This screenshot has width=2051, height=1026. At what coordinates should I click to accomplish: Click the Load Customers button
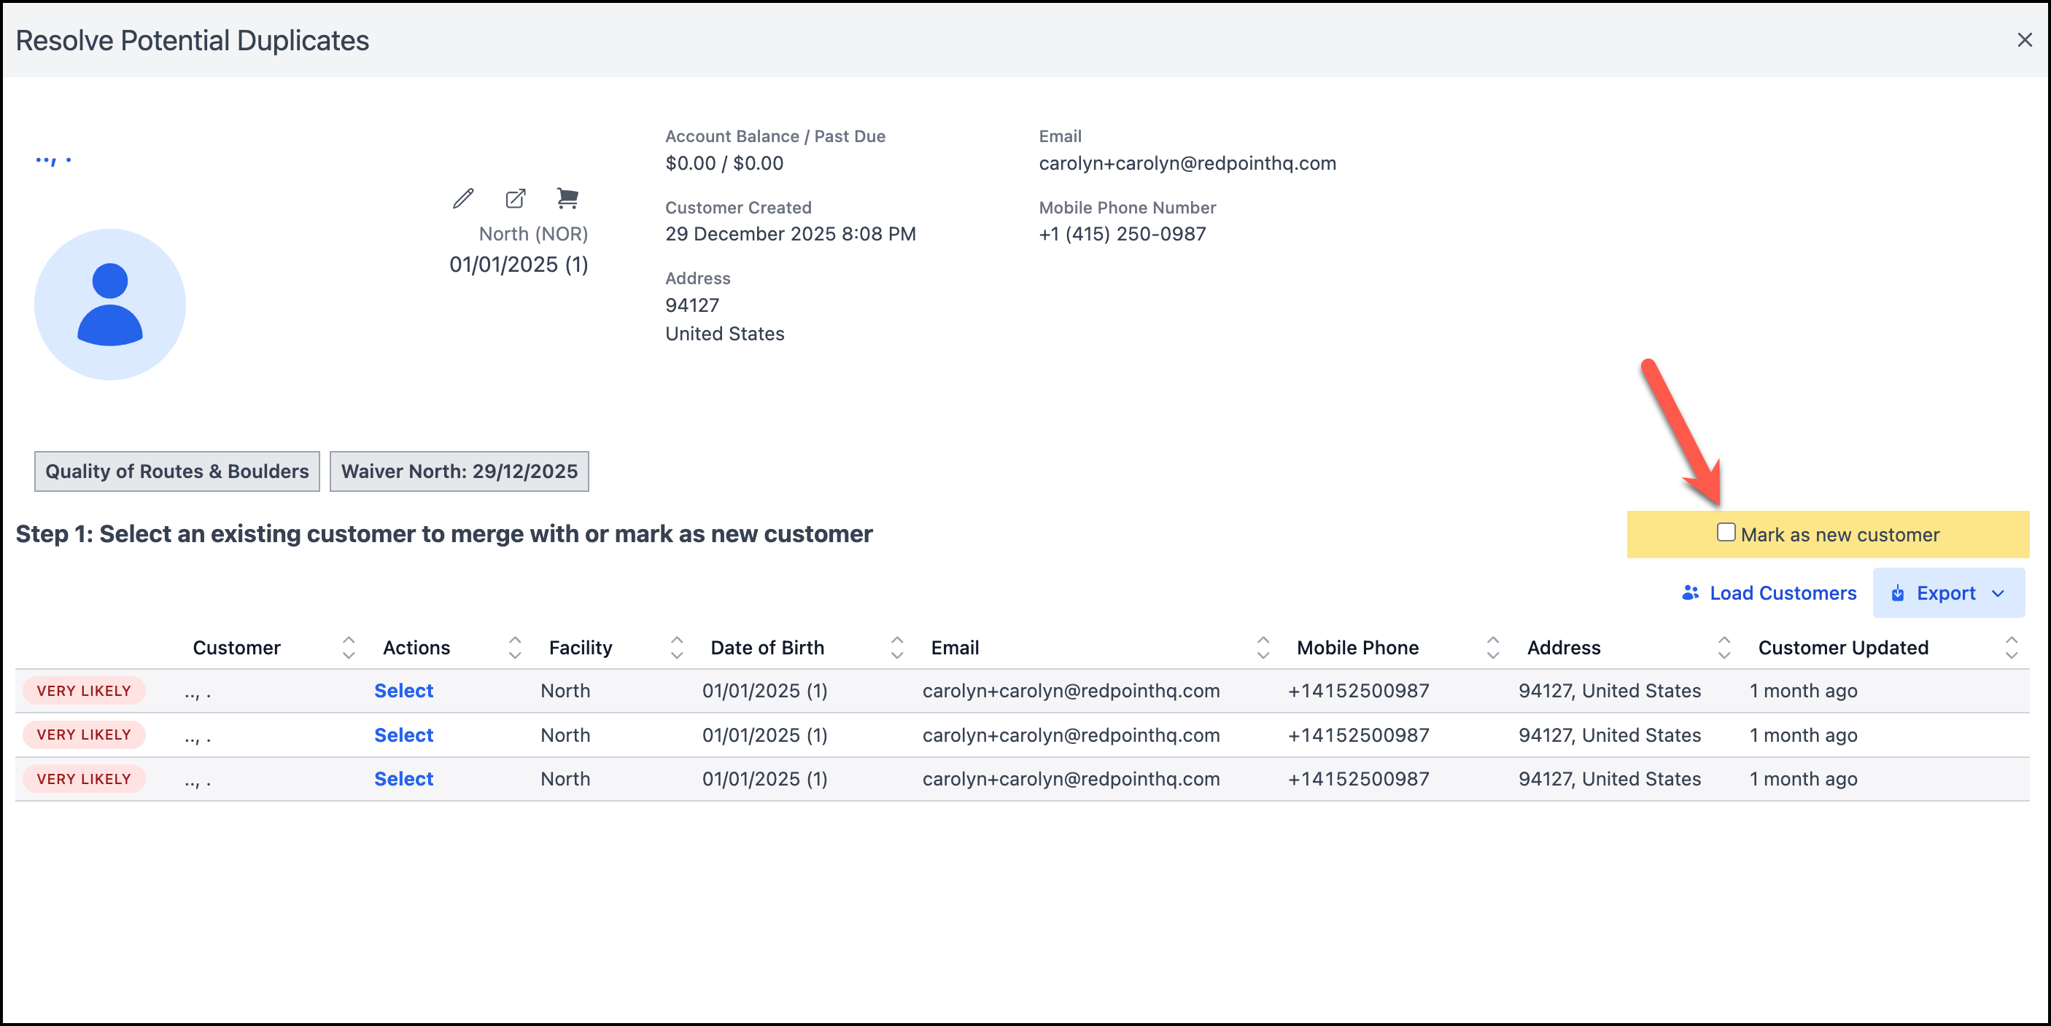coord(1782,593)
